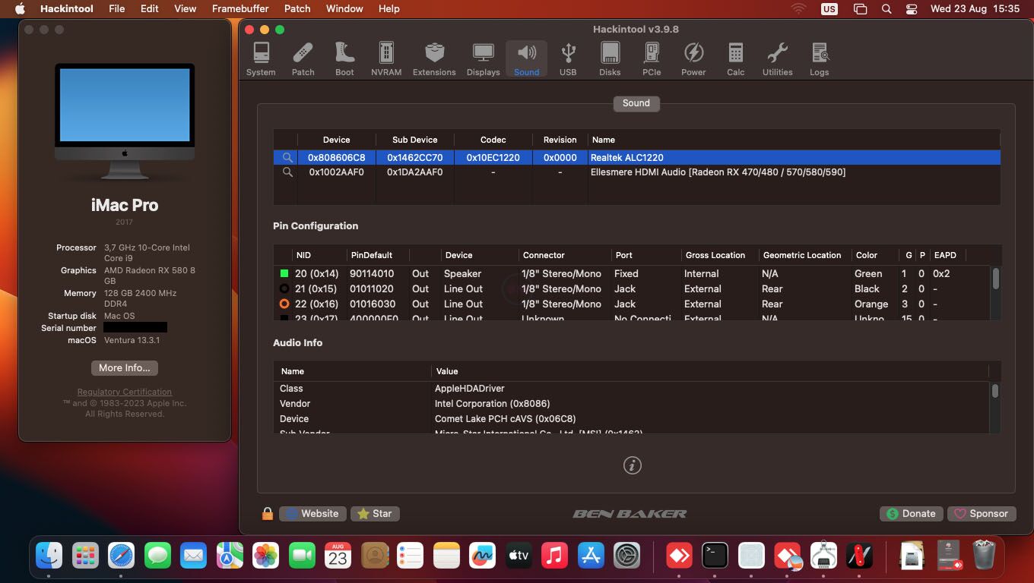1034x583 pixels.
Task: Switch to the Boot toolbar section
Action: click(344, 59)
